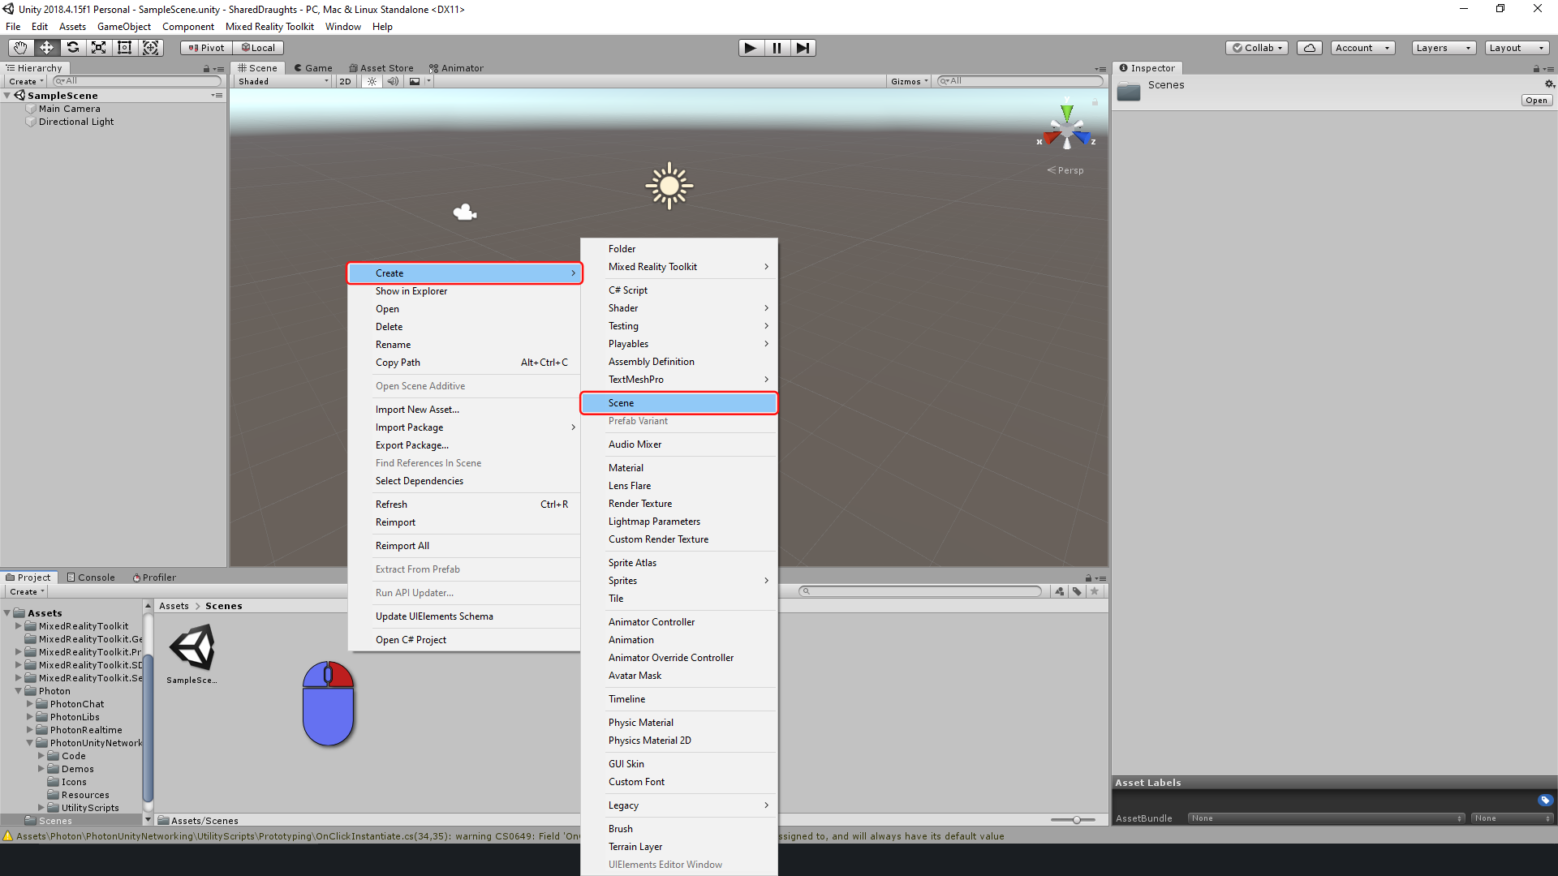
Task: Click the Open button in Inspector
Action: 1536,101
